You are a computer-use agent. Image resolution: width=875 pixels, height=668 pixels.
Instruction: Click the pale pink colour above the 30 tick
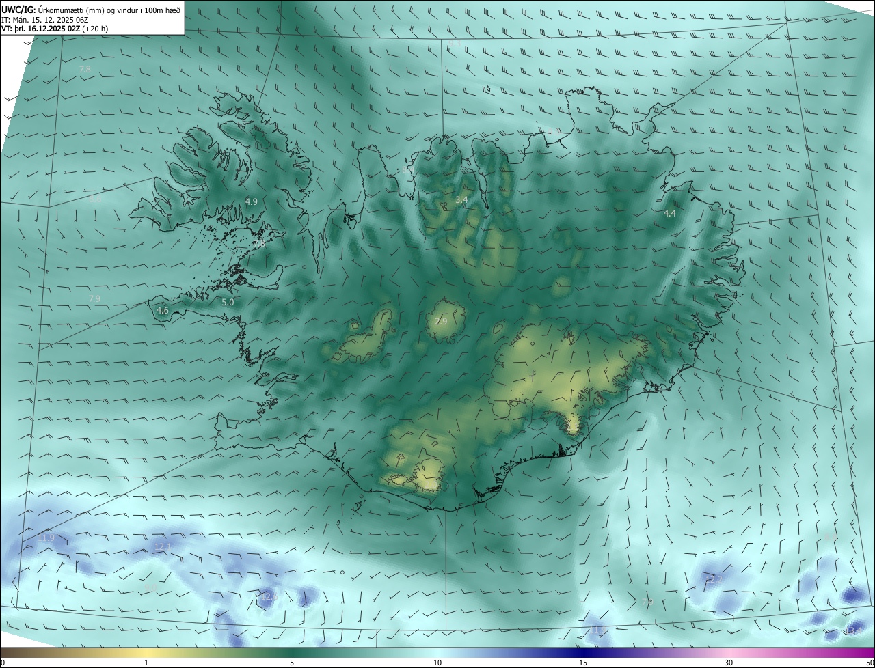[729, 652]
